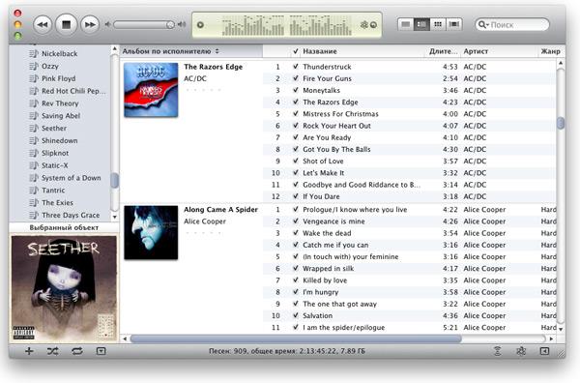Click the track list vertical scrollbar thumb
The width and height of the screenshot is (580, 383).
pos(561,123)
